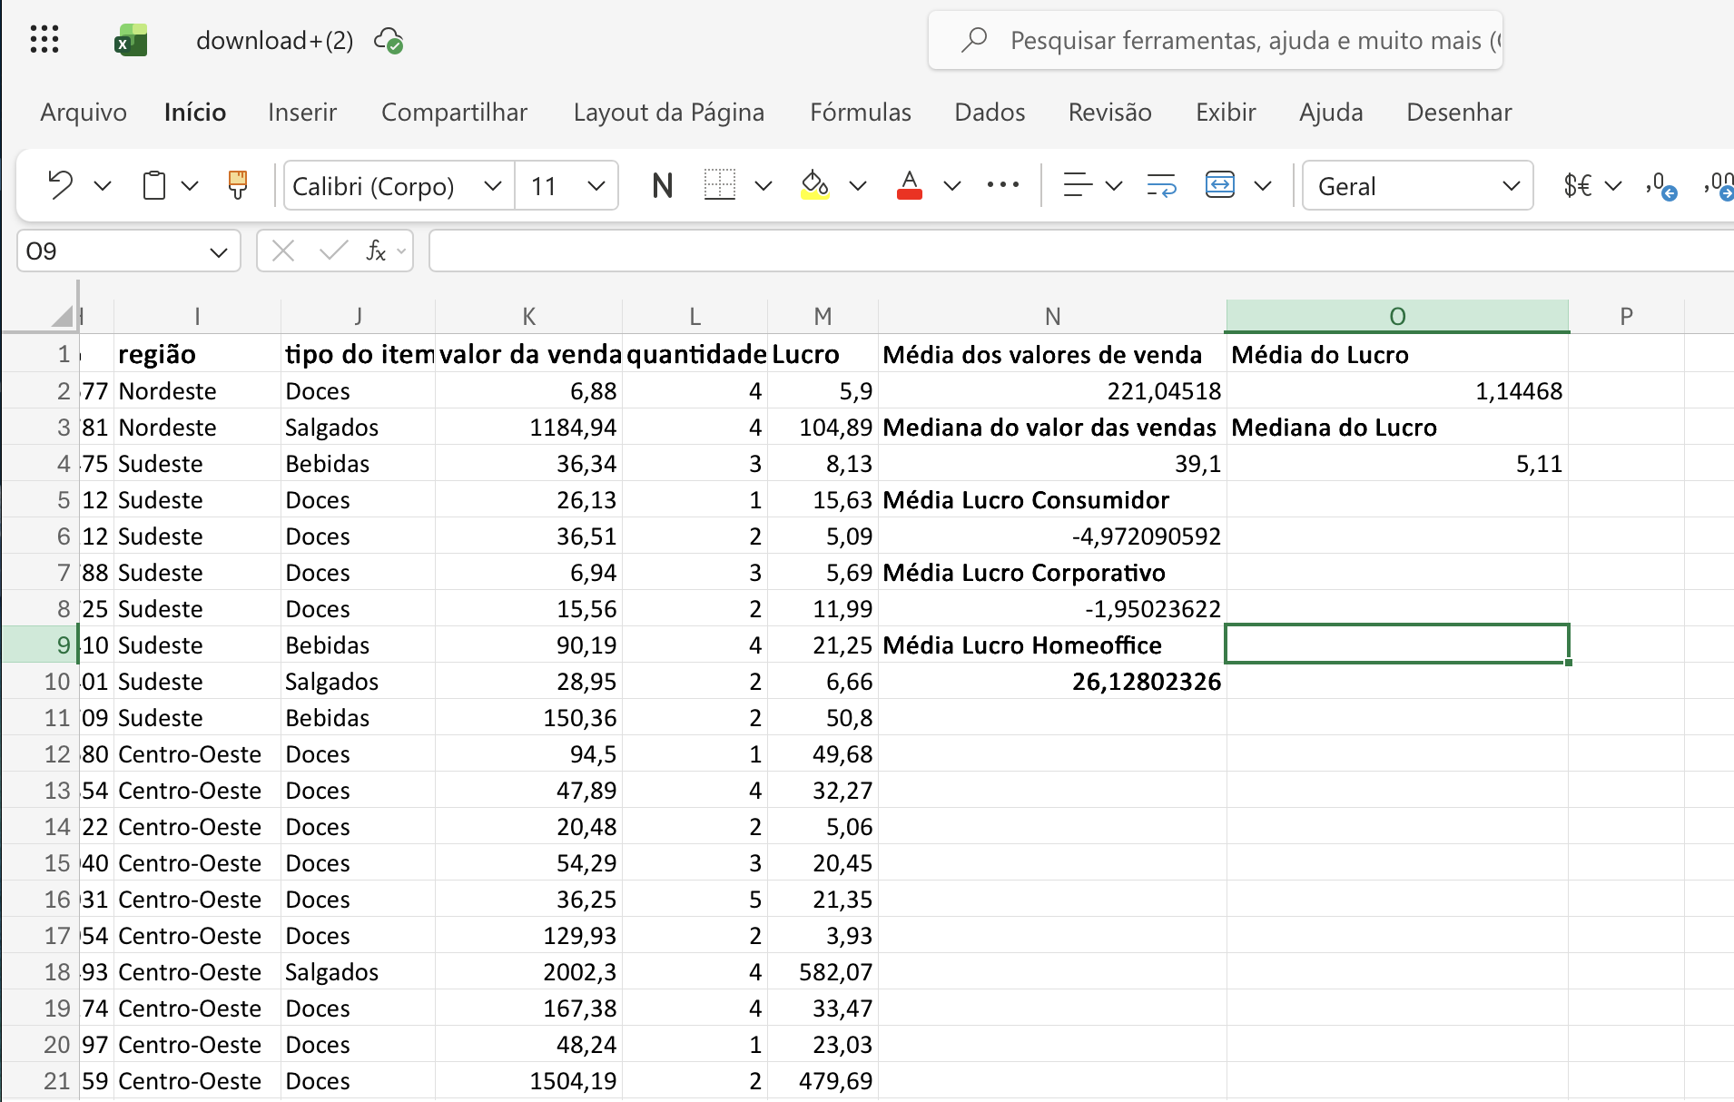Click the search magnifier icon
Viewport: 1734px width, 1102px height.
974,40
